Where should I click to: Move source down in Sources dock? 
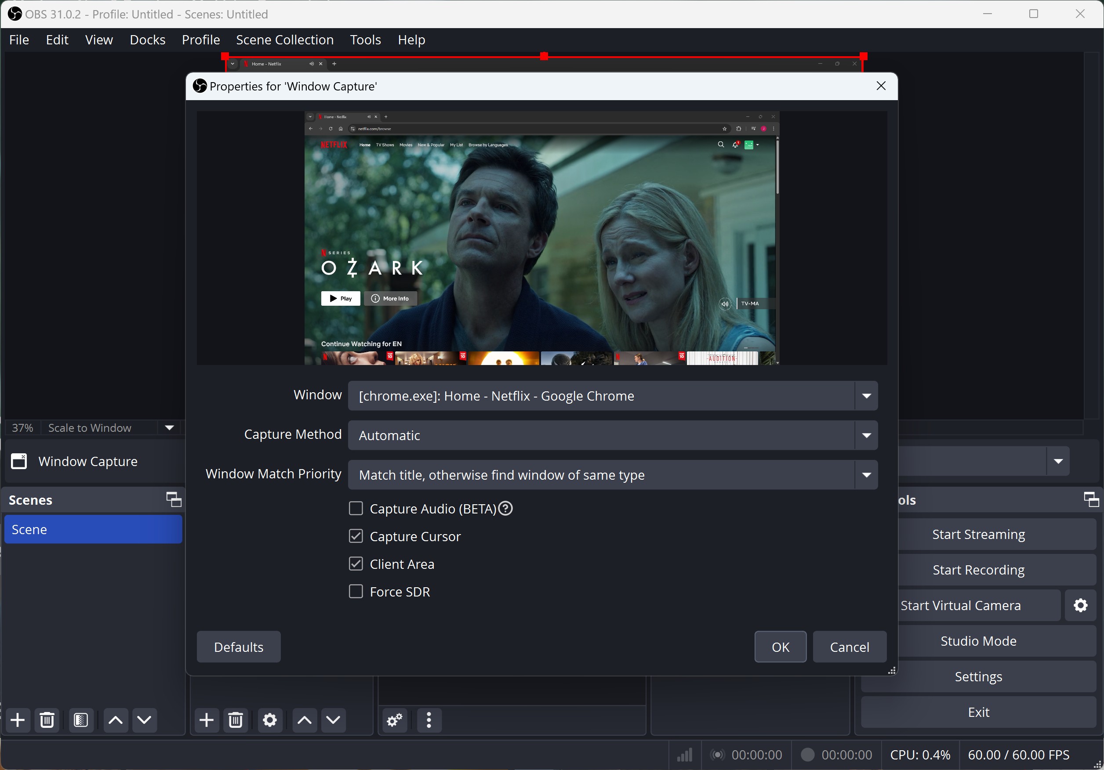[333, 719]
